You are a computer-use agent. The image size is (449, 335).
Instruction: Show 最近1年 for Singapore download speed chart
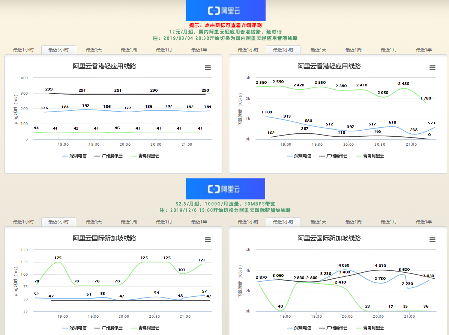pyautogui.click(x=424, y=222)
